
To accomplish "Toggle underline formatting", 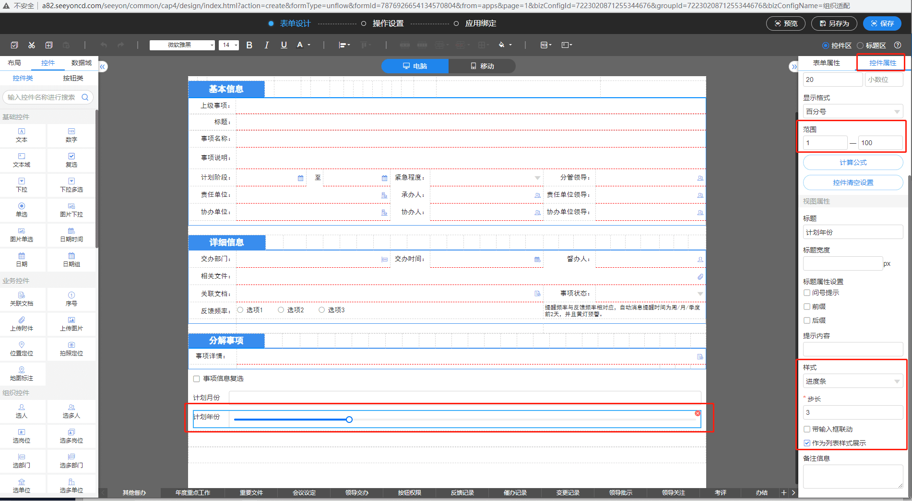I will [x=284, y=45].
